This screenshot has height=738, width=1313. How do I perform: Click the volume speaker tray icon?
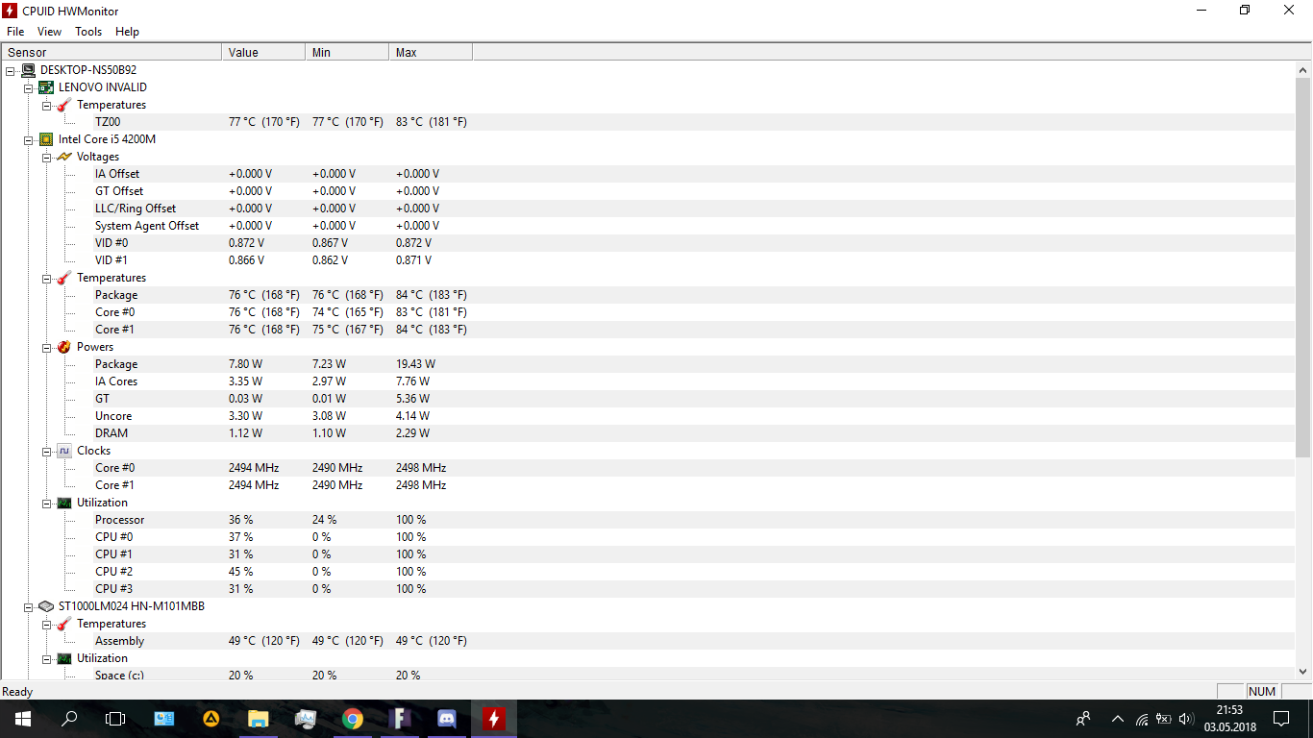coord(1186,719)
